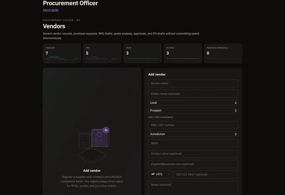
Task: Click the UAE / KSA compliance label
Action: (161, 117)
